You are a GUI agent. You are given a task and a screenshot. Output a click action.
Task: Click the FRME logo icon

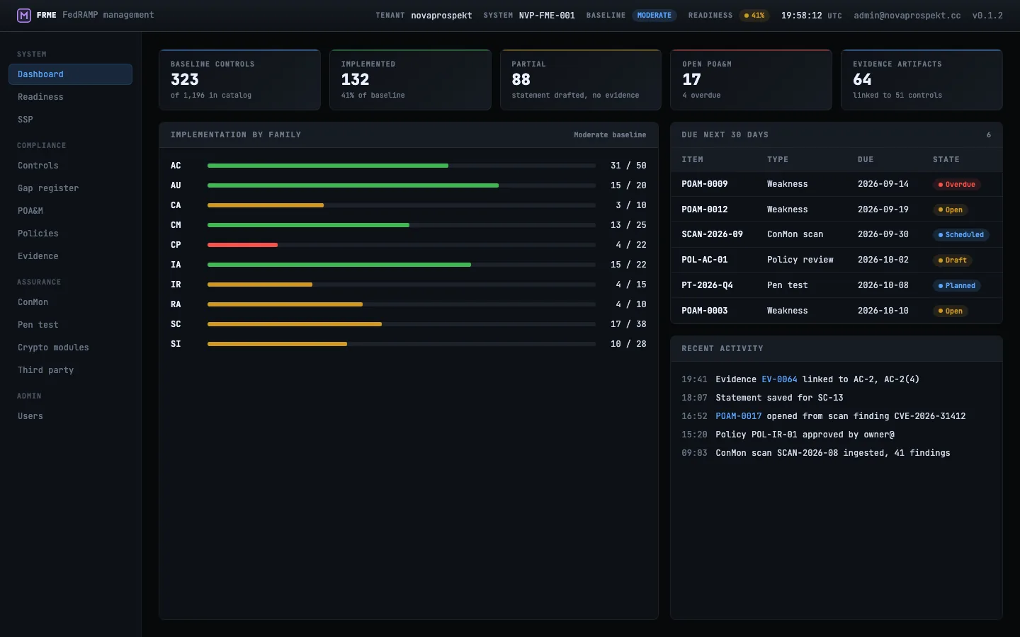click(x=24, y=15)
